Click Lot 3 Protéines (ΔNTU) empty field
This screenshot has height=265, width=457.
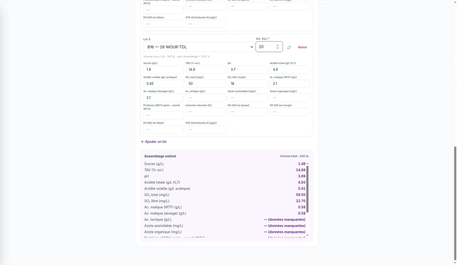(163, 115)
